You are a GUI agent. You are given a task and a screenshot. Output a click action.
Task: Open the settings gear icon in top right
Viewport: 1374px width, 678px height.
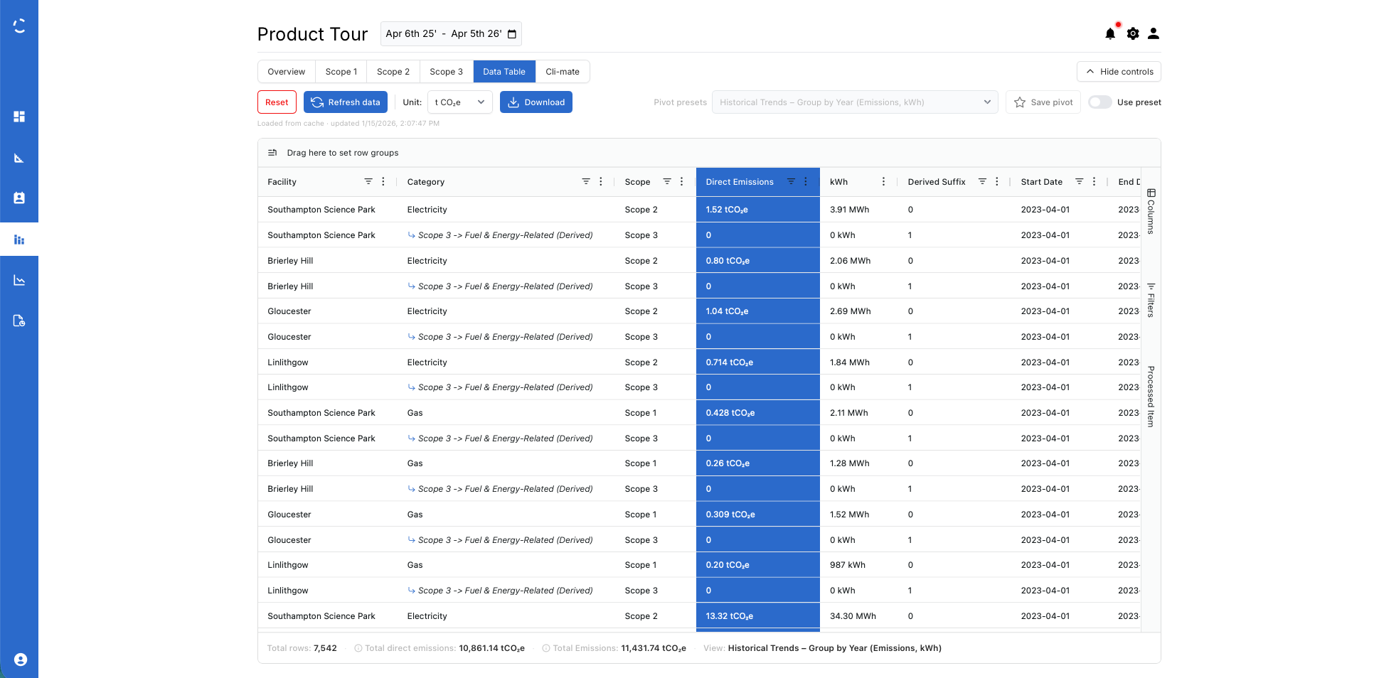coord(1133,33)
